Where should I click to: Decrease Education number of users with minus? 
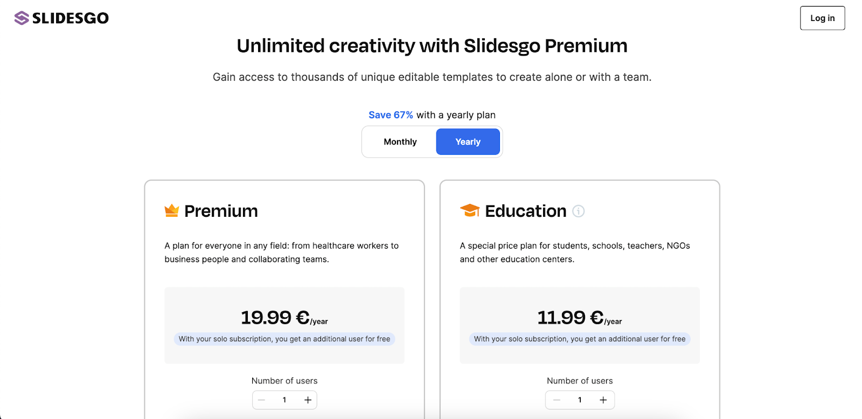557,400
